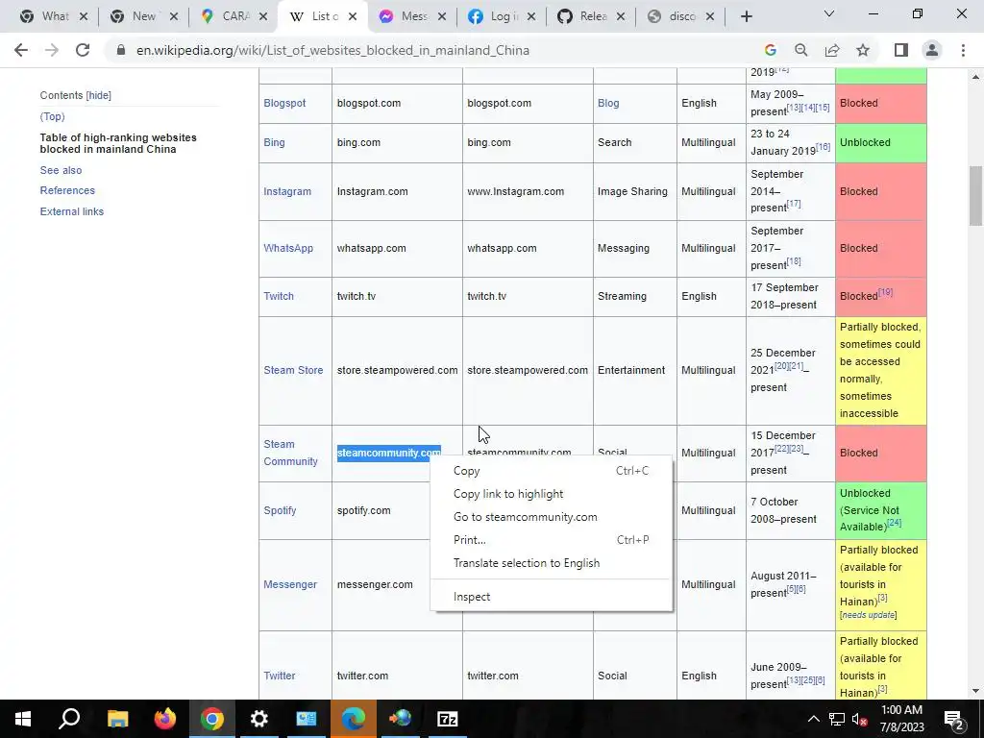Click the Google icon in address bar
This screenshot has width=984, height=738.
coord(770,50)
